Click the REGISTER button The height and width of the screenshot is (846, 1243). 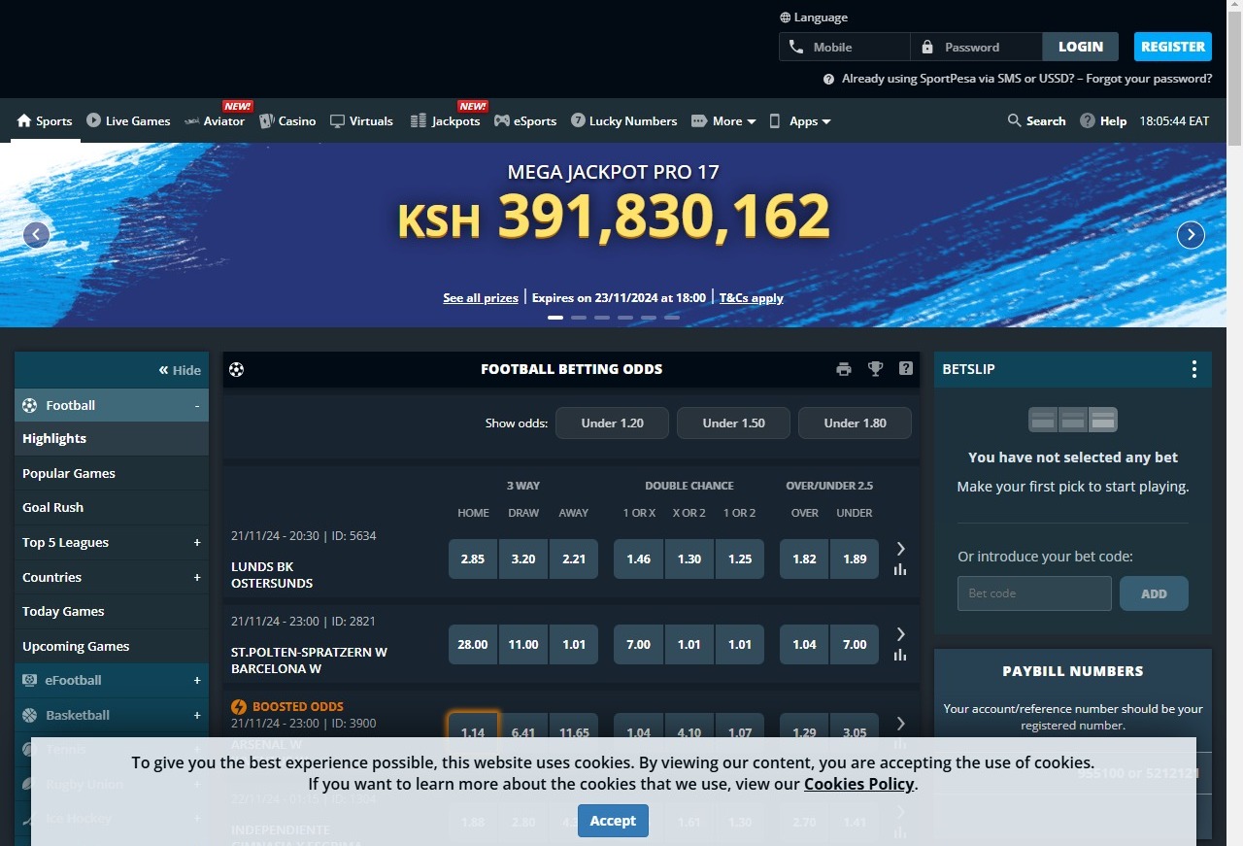click(x=1173, y=47)
